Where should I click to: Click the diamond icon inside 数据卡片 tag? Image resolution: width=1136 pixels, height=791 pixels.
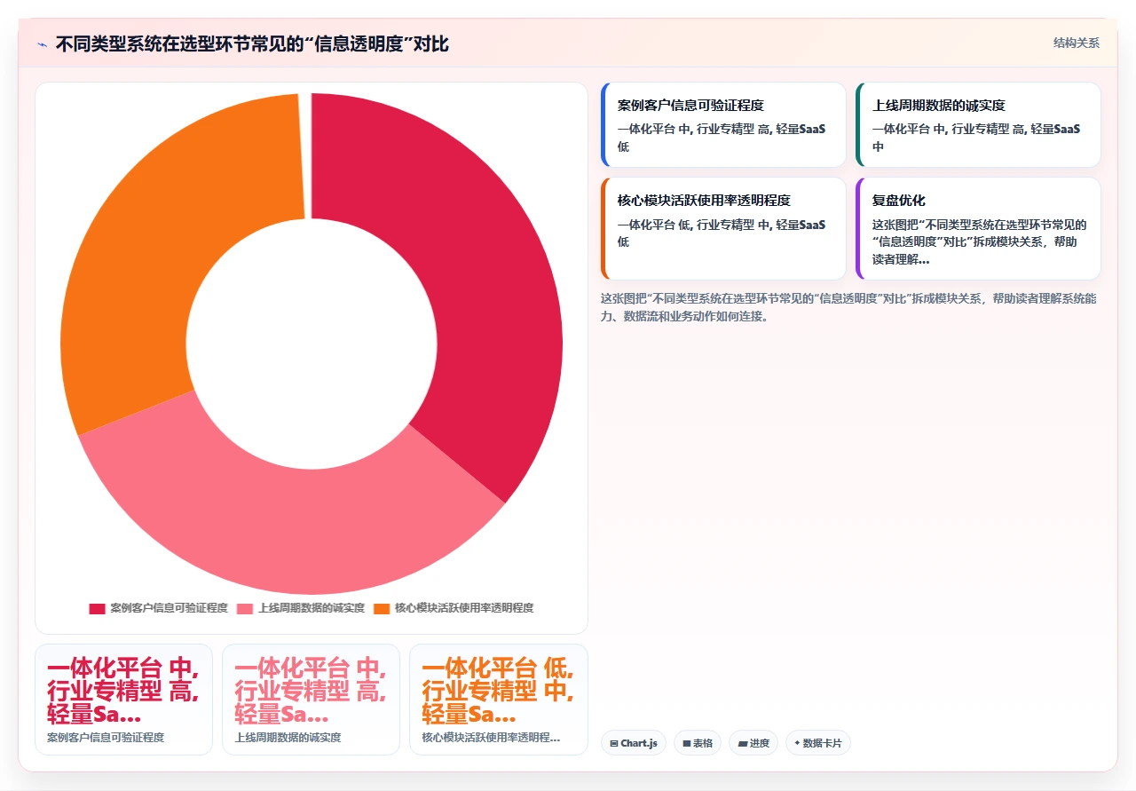(x=797, y=743)
